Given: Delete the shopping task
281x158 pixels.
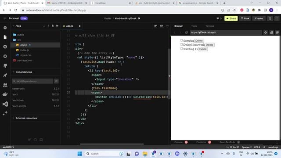Looking at the screenshot, I should 199,41.
